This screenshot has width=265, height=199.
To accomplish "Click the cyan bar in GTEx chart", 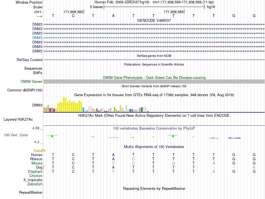I will [x=83, y=110].
